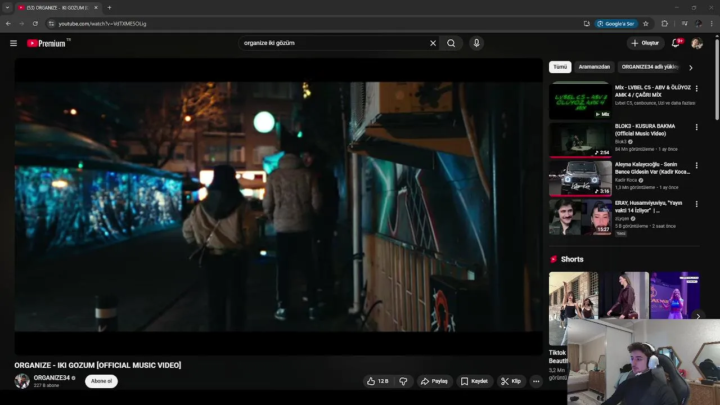Open options for ERAY Husamviyuviyu video
This screenshot has height=405, width=720.
[696, 204]
